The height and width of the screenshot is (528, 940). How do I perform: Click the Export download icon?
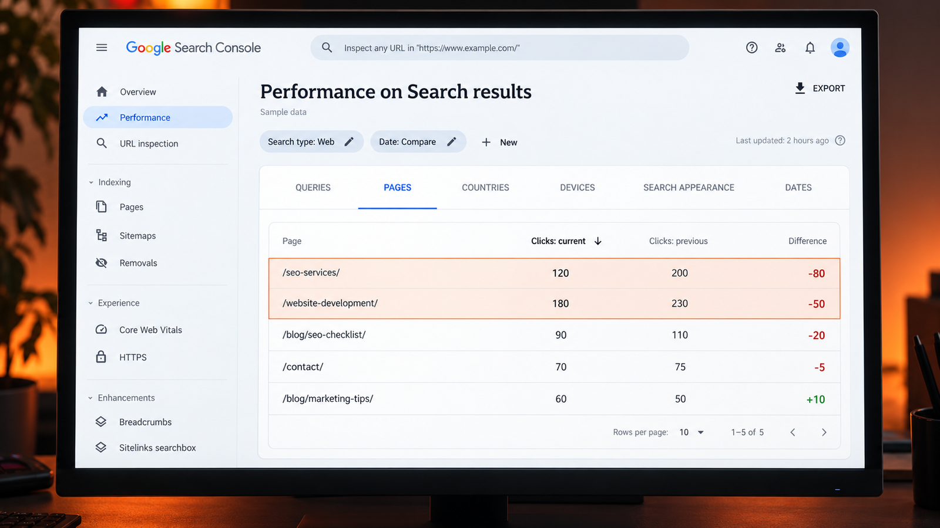800,88
